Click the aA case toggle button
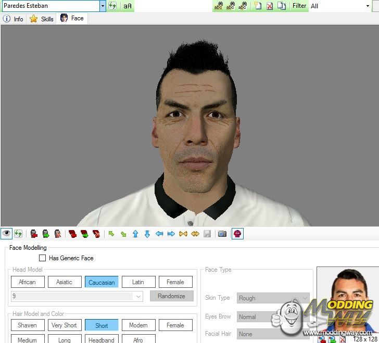 (127, 6)
